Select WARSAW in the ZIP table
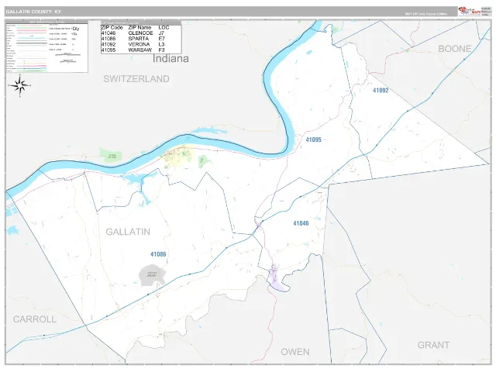The width and height of the screenshot is (496, 372). point(140,50)
